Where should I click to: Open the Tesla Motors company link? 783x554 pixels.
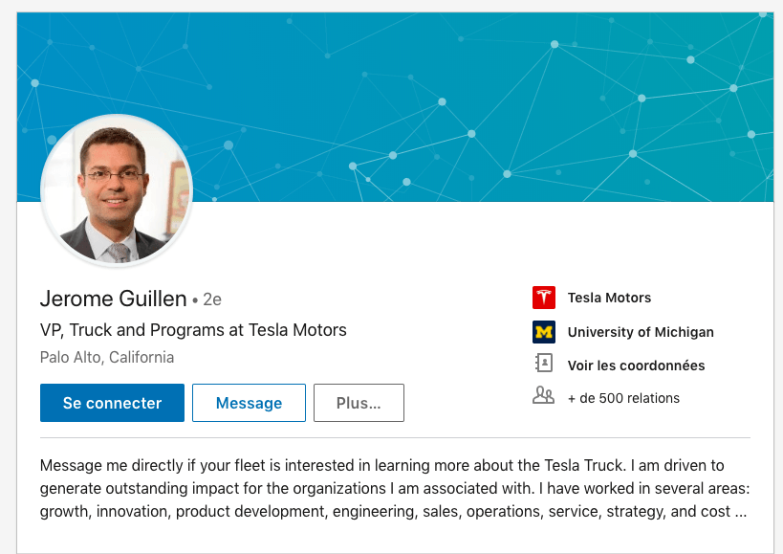609,298
